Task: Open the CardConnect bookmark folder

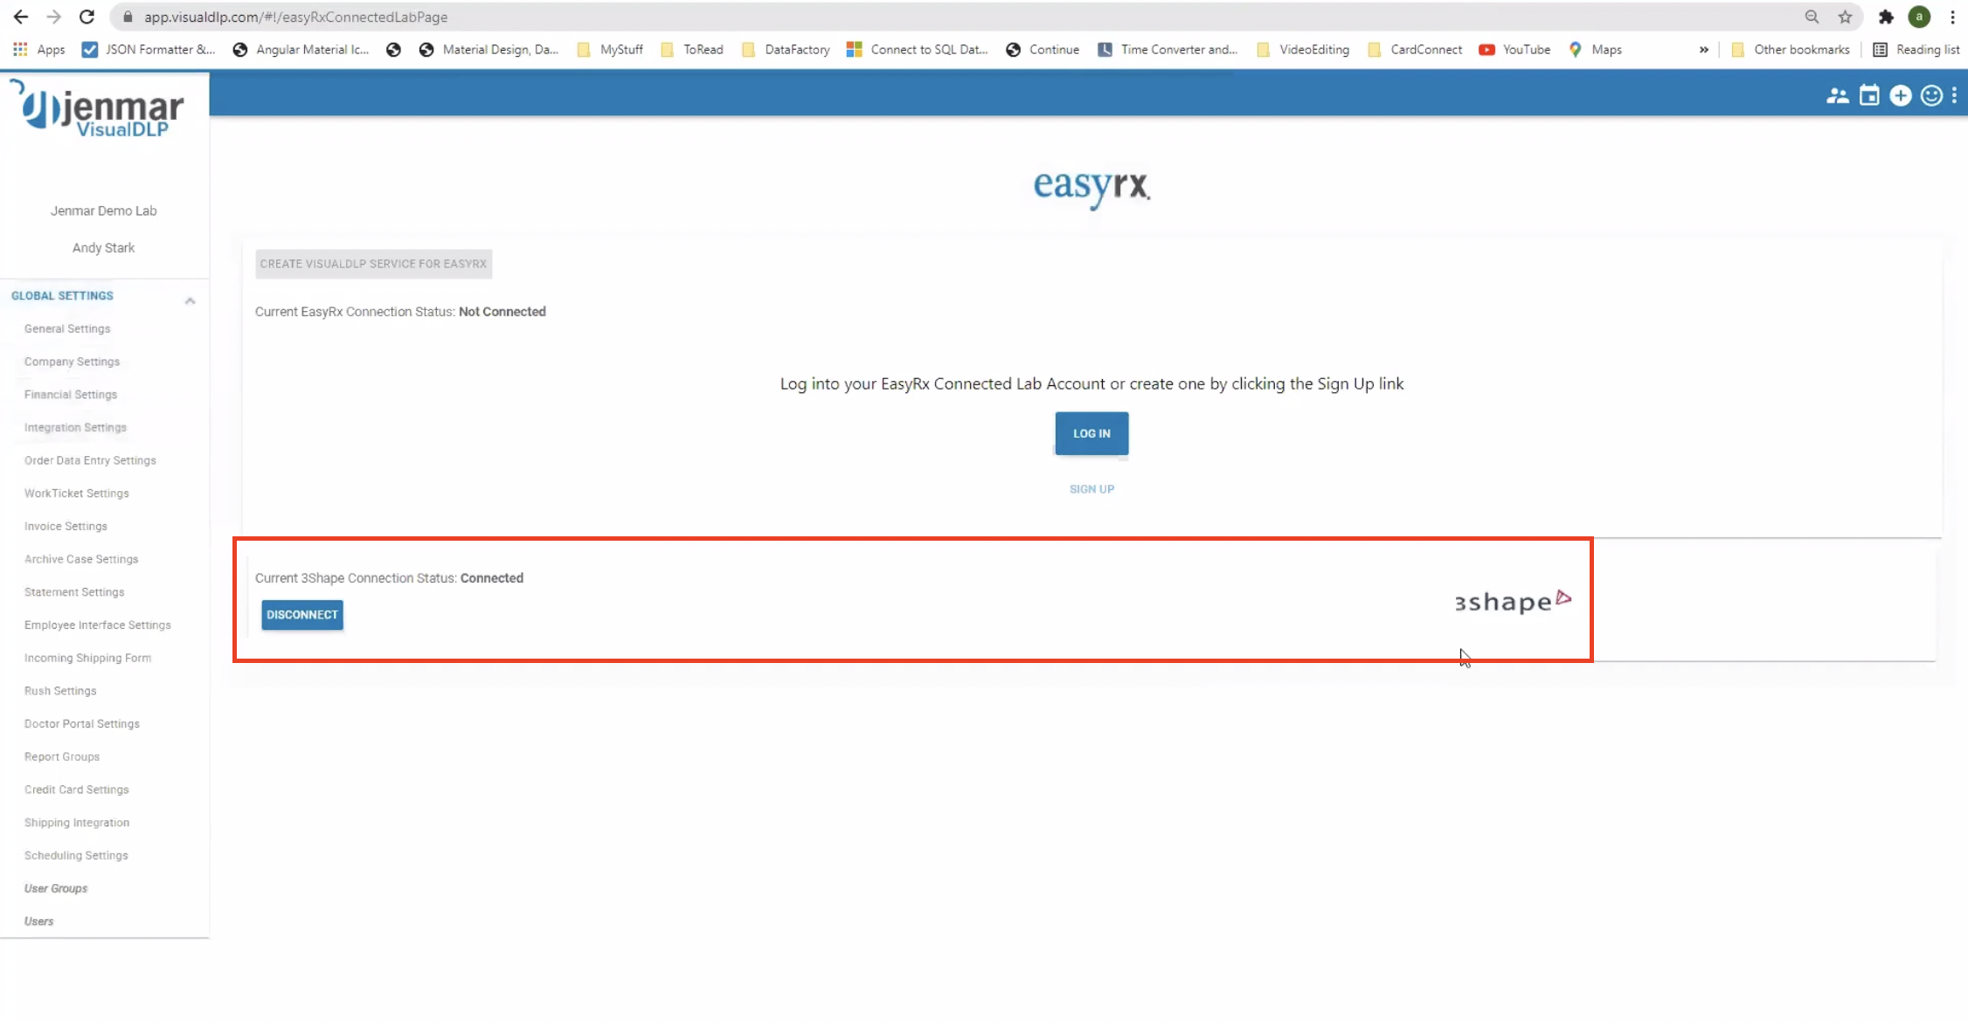Action: pos(1415,50)
